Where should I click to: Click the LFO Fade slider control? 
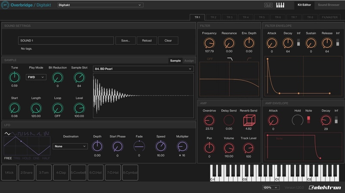[139, 146]
